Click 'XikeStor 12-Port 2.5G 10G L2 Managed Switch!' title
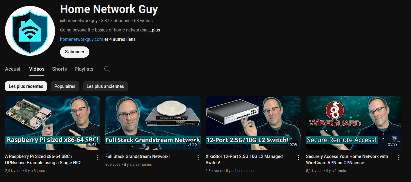The image size is (411, 182). point(244,160)
